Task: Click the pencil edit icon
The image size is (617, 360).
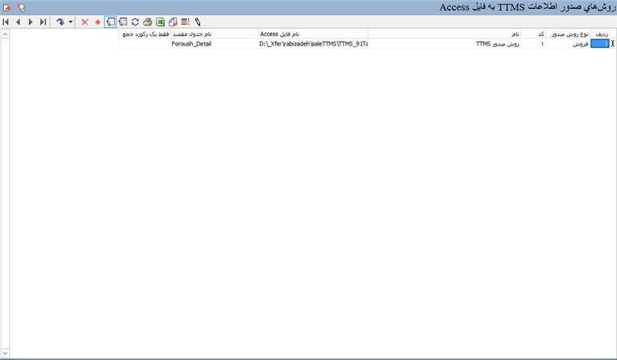Action: [x=197, y=22]
